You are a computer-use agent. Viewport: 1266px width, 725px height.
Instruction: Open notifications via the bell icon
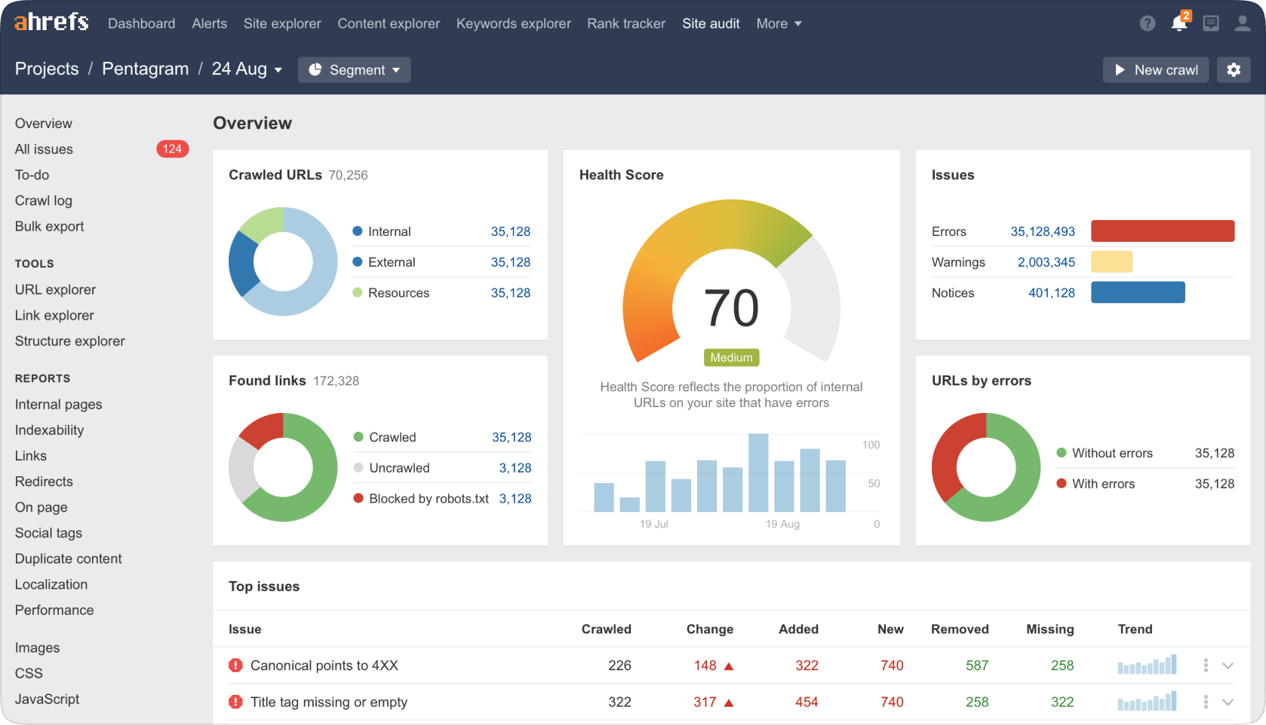tap(1178, 23)
